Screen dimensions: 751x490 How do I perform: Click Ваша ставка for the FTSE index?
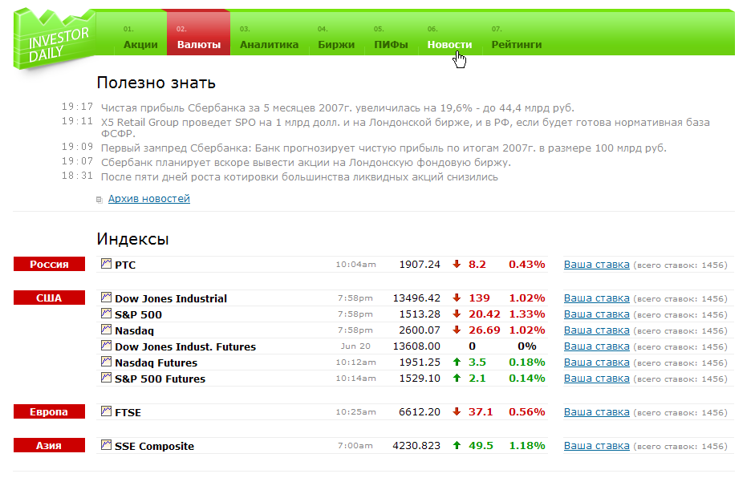point(596,411)
